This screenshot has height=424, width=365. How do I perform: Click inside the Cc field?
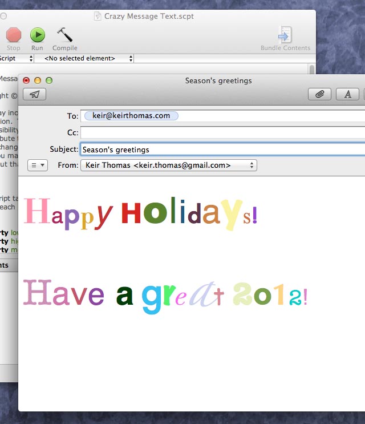click(x=222, y=133)
